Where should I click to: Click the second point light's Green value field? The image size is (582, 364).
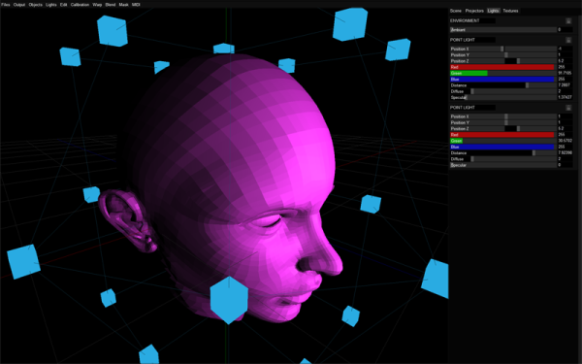pyautogui.click(x=565, y=141)
